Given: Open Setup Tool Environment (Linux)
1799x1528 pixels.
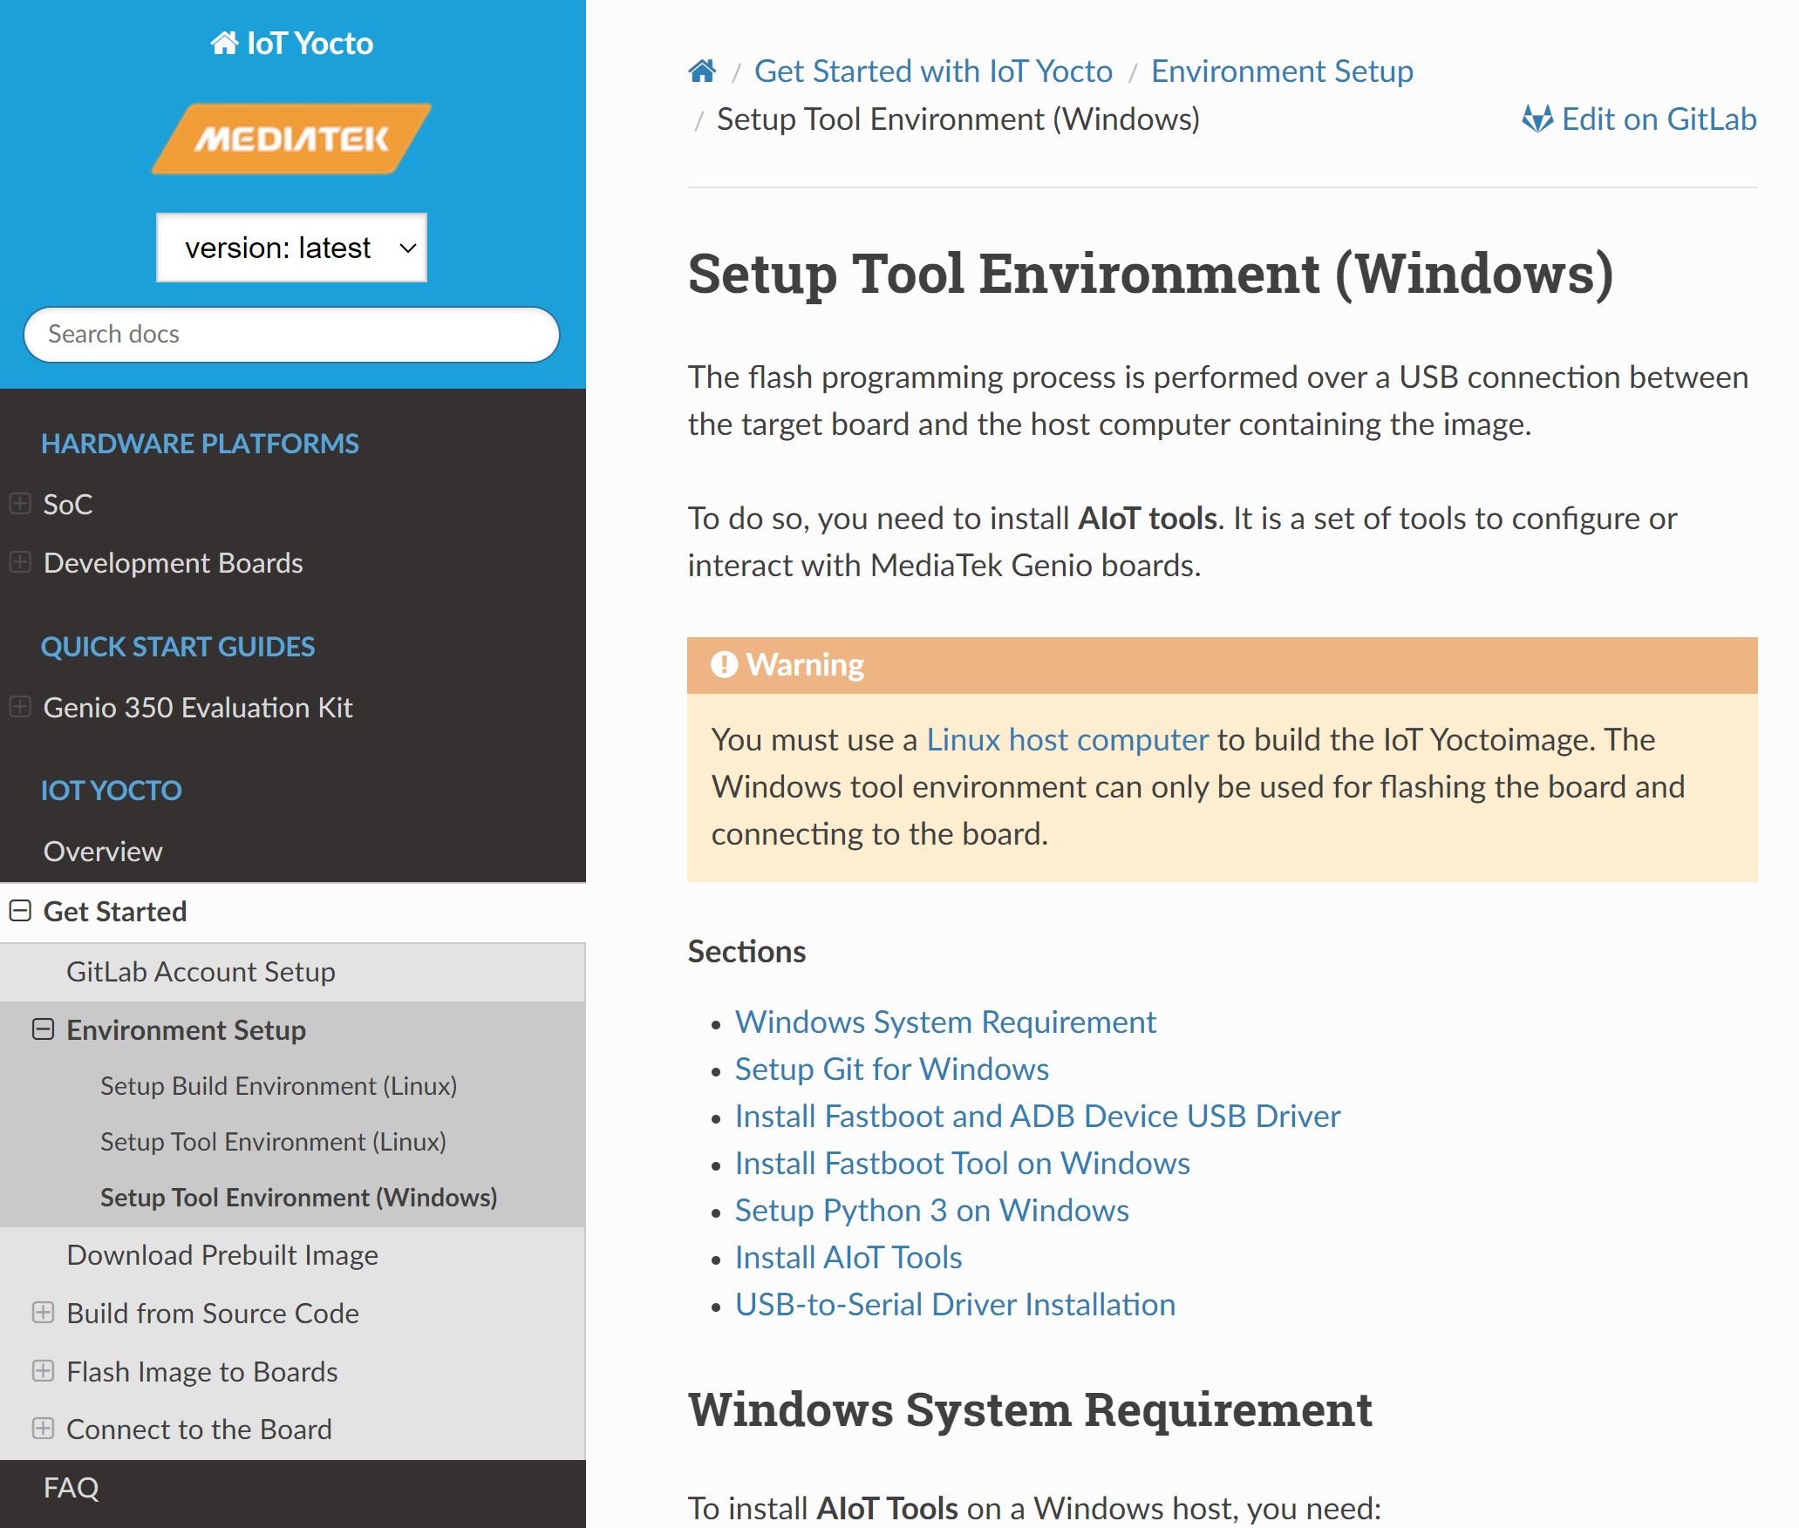Looking at the screenshot, I should pyautogui.click(x=273, y=1141).
